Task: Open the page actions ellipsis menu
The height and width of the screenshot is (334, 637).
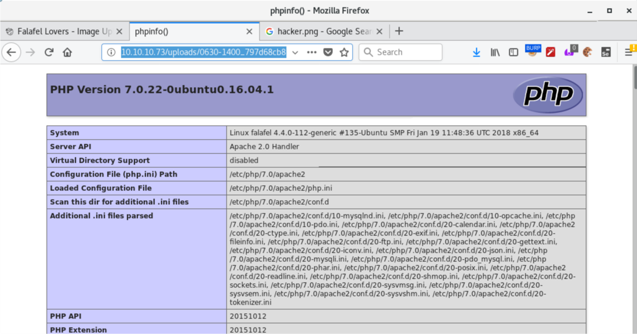Action: click(312, 52)
